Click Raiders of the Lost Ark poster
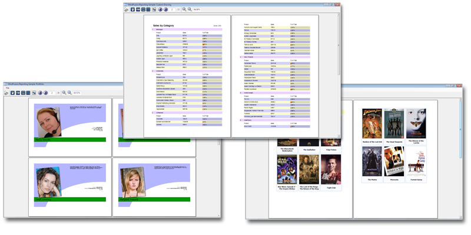This screenshot has height=235, width=471. (x=372, y=123)
